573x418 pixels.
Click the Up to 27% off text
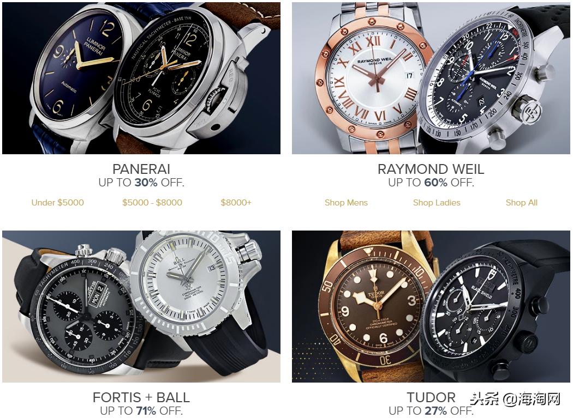coord(431,411)
